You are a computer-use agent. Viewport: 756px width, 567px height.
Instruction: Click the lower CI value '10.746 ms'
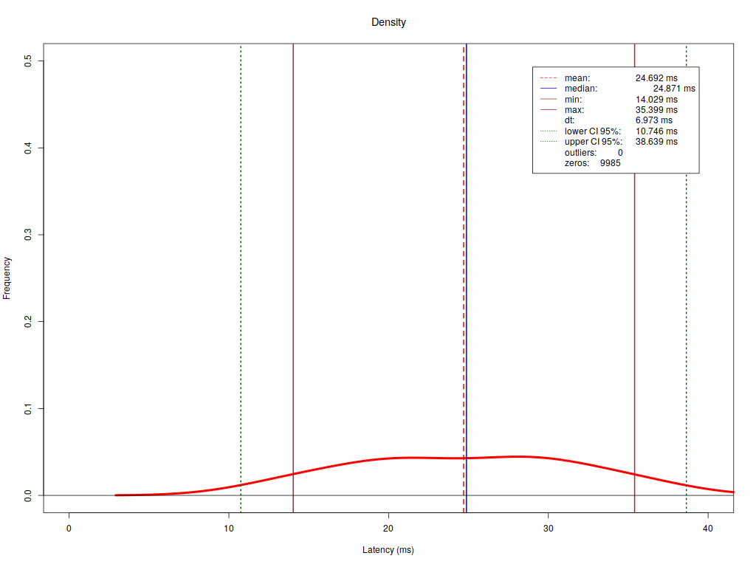(656, 131)
